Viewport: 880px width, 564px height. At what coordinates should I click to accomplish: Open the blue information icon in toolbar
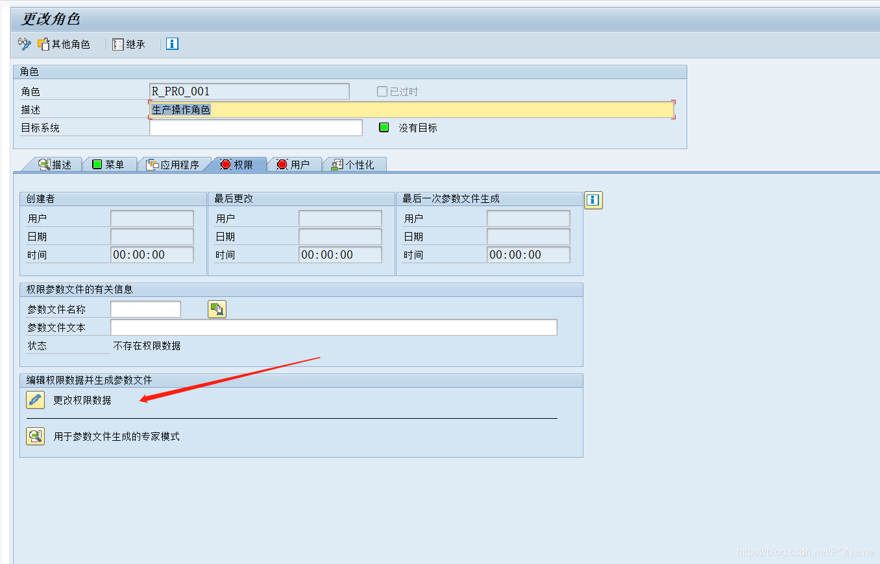172,44
